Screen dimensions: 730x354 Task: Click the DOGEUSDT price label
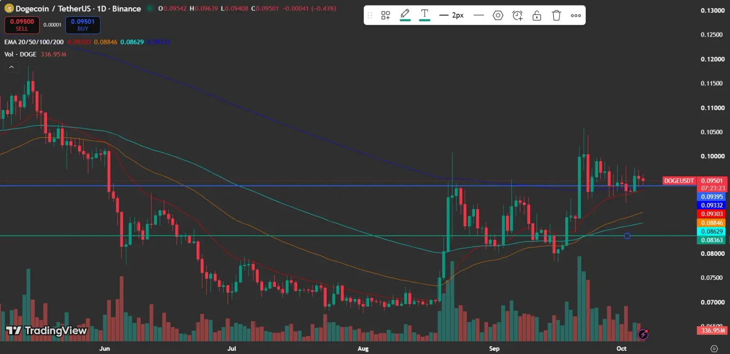(x=679, y=181)
